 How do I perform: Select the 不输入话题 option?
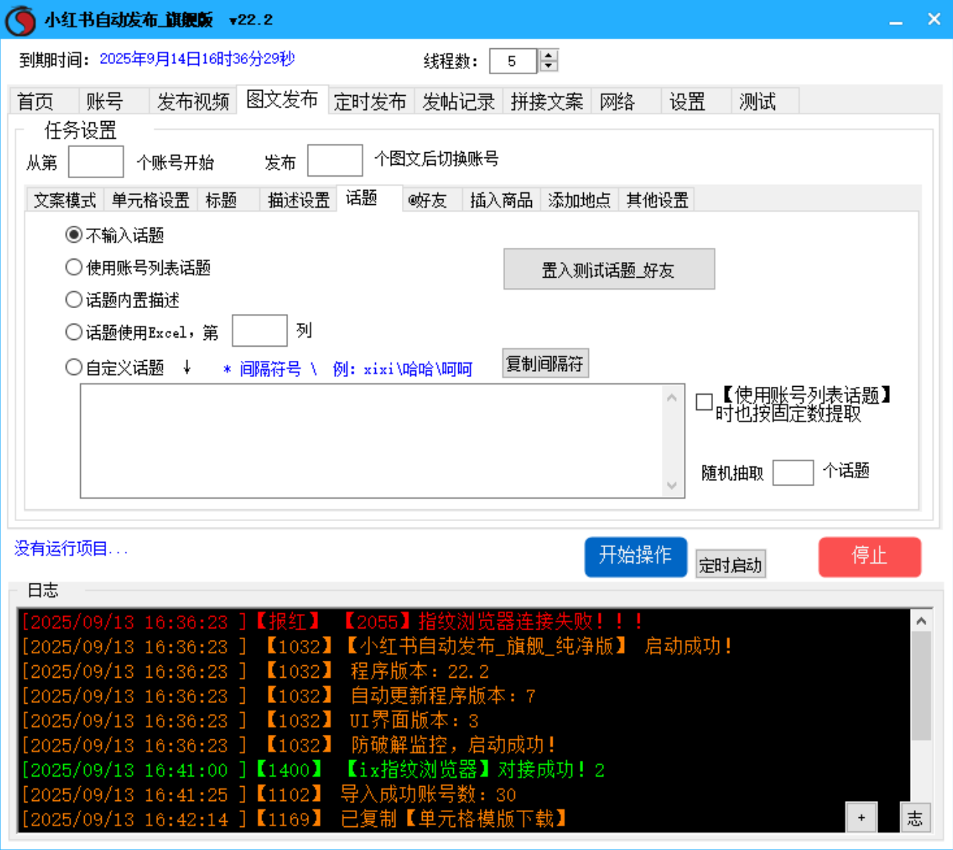pyautogui.click(x=73, y=235)
